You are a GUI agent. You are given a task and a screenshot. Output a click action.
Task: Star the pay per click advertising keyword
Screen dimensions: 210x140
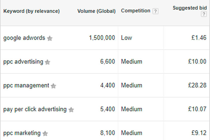[71, 110]
